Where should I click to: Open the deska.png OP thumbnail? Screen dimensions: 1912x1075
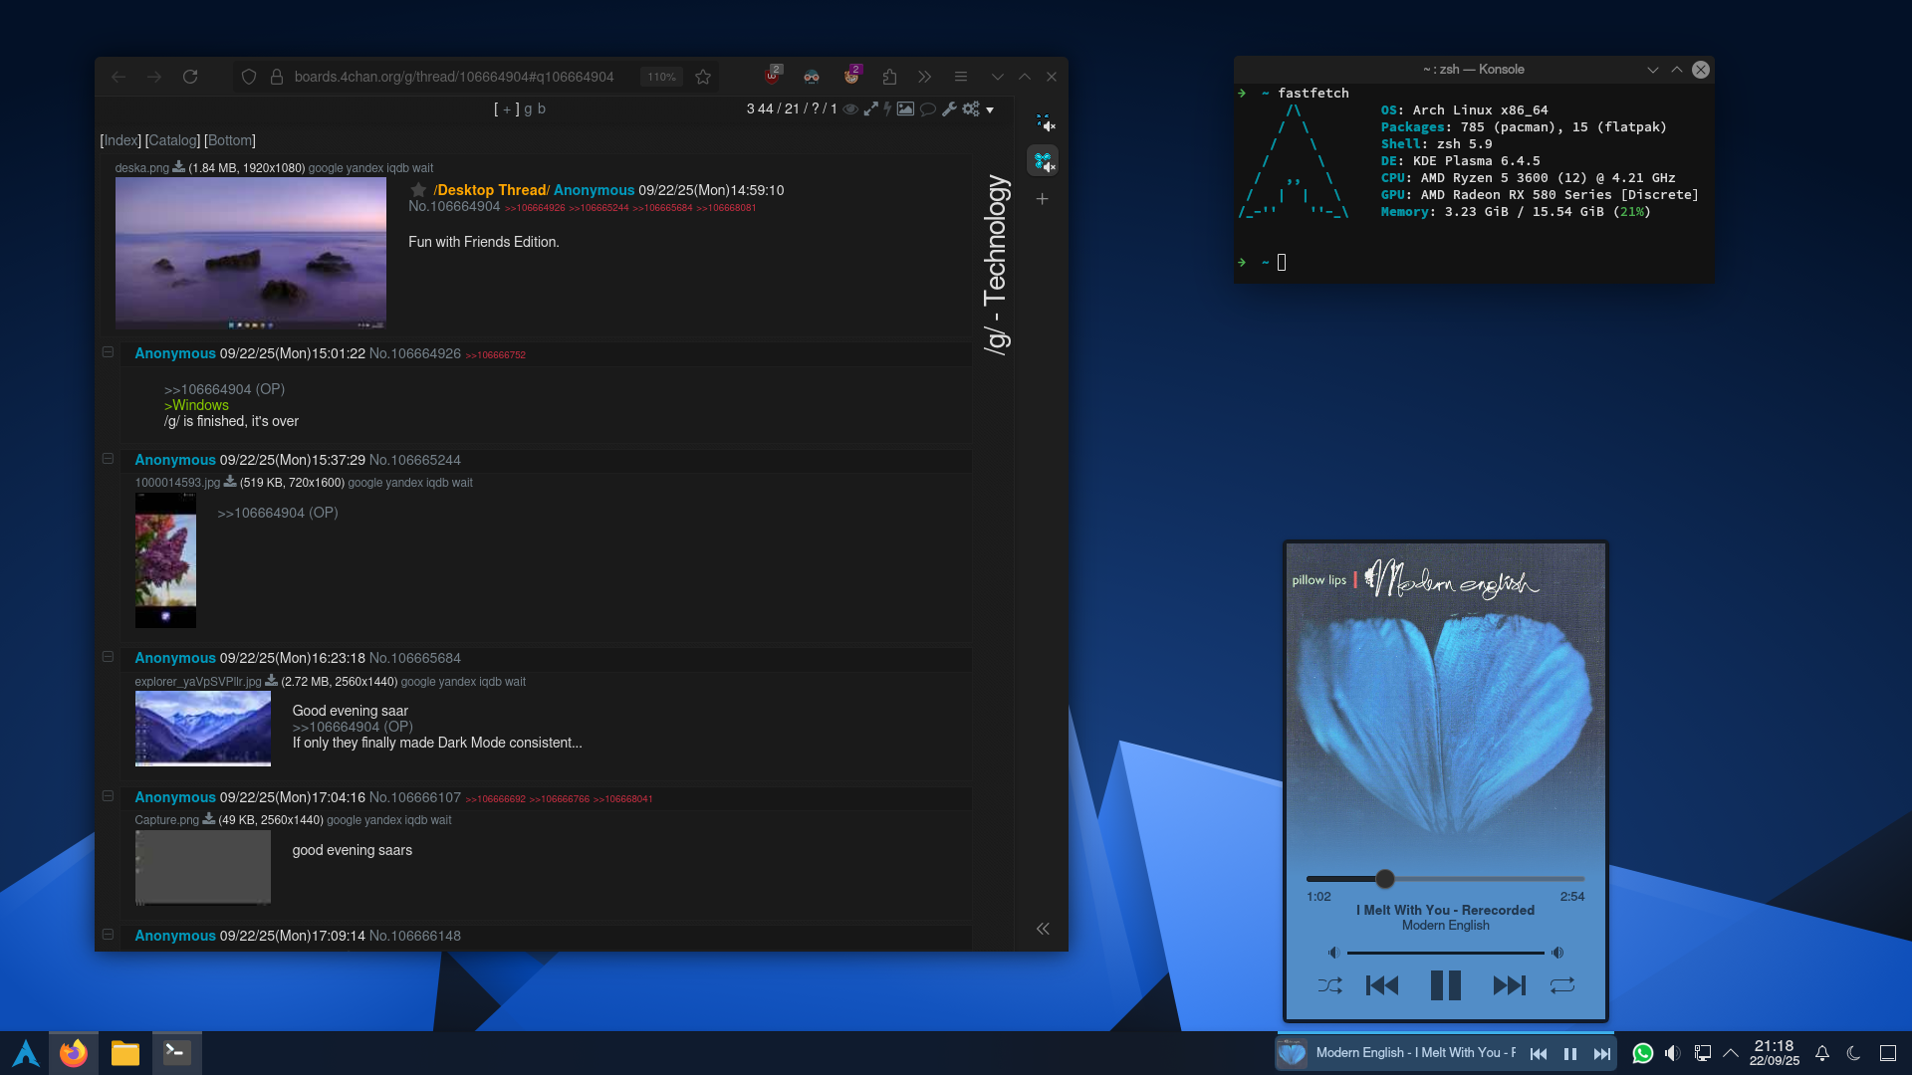[251, 253]
